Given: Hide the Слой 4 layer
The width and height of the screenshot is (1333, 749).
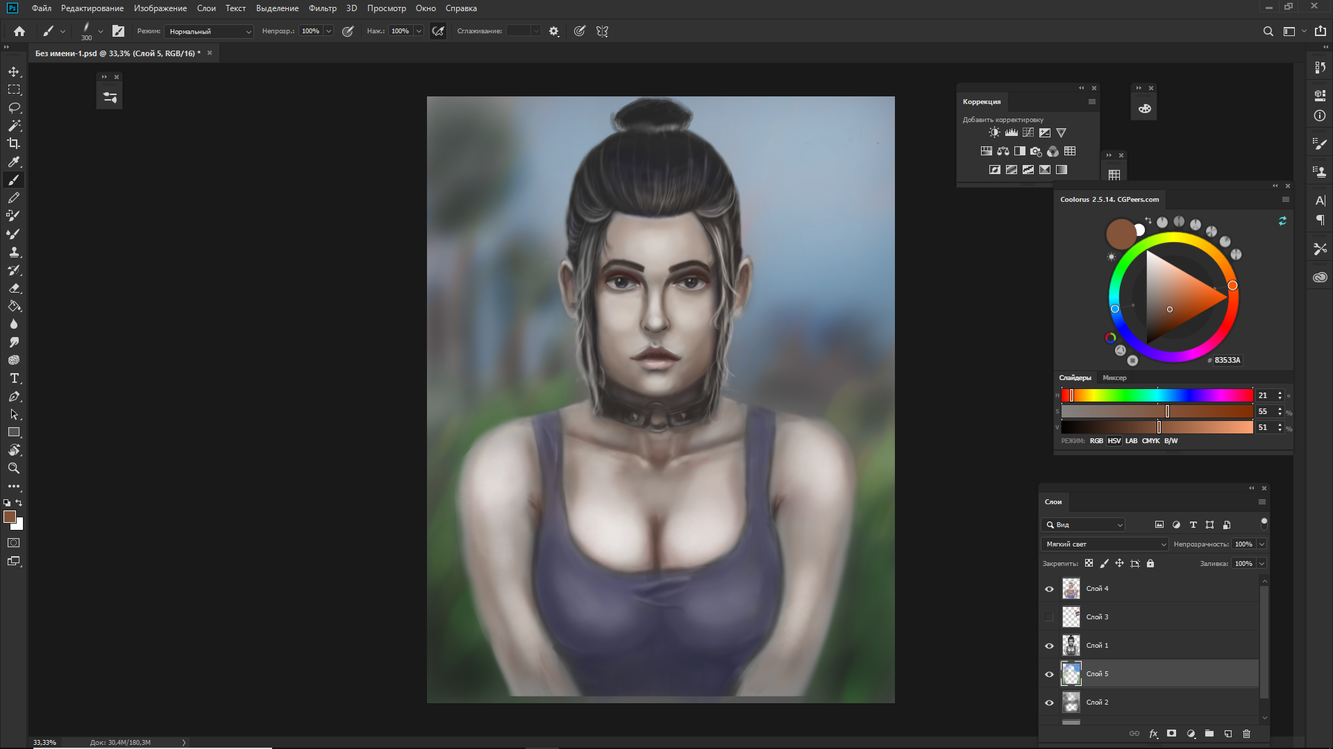Looking at the screenshot, I should [x=1049, y=589].
